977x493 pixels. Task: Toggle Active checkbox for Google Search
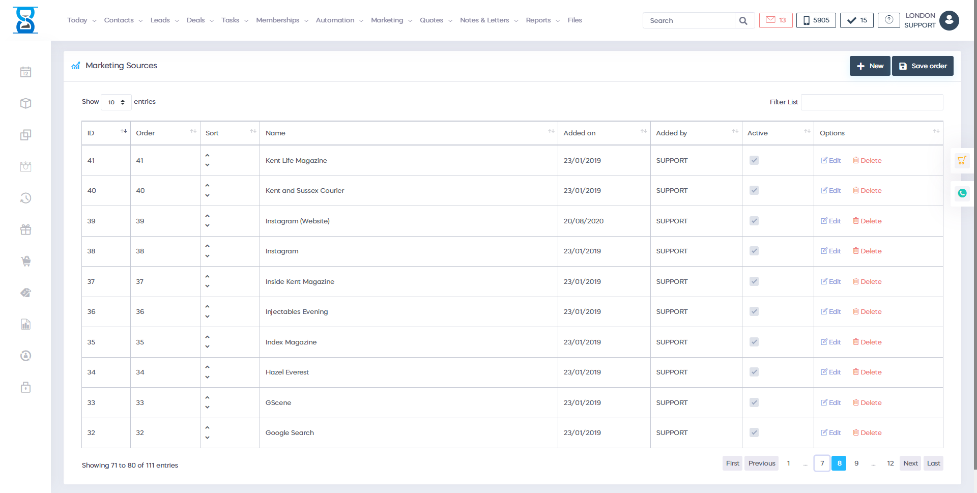pos(754,433)
